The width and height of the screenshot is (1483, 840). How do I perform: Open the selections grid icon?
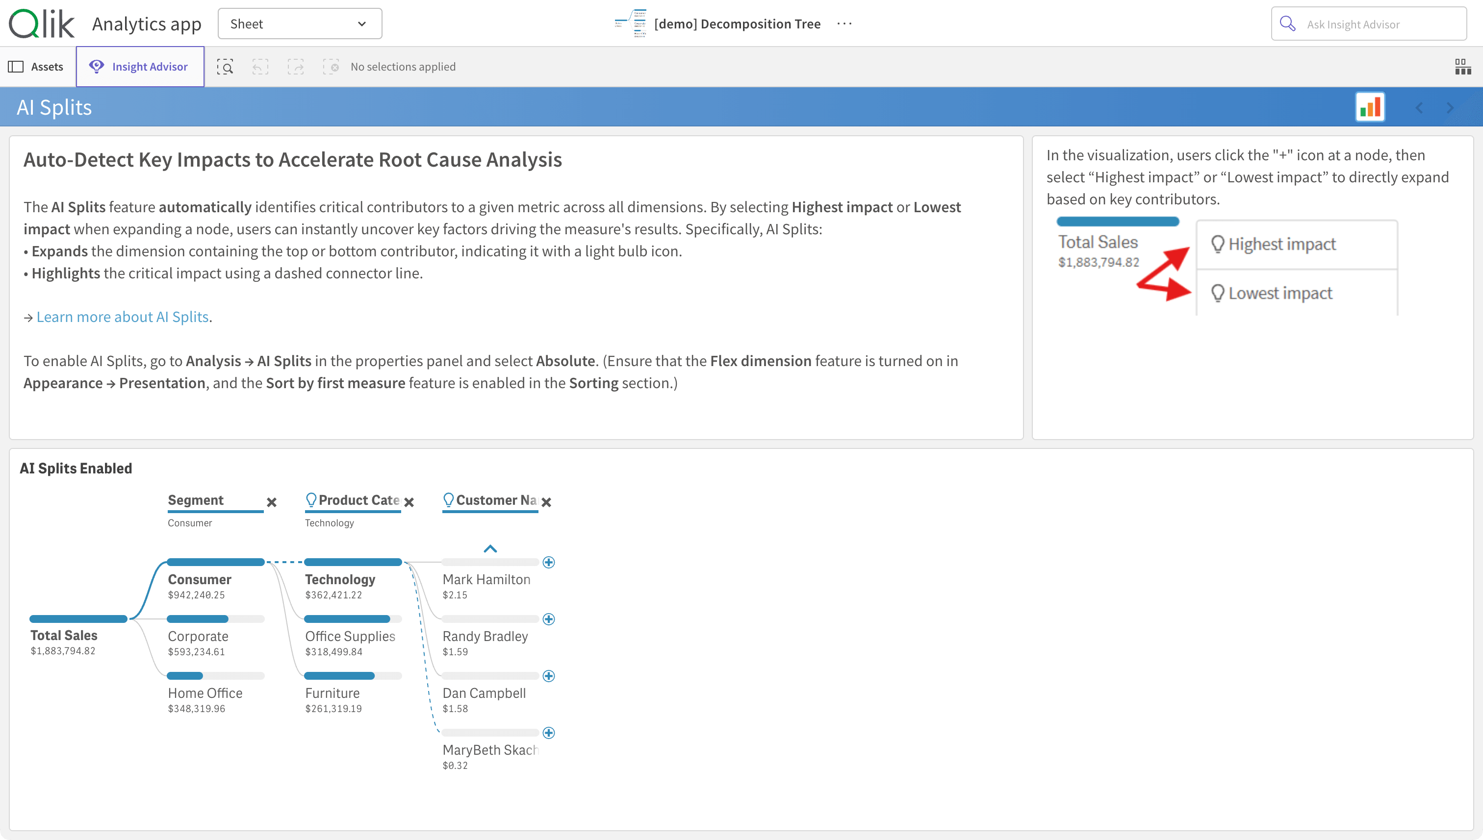click(1462, 67)
